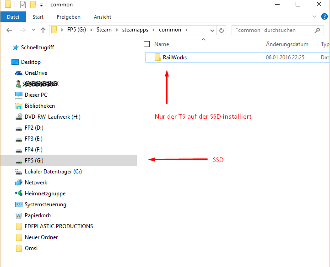Screen dimensions: 330x267
Task: Open the Freigeben ribbon tab
Action: click(x=69, y=17)
